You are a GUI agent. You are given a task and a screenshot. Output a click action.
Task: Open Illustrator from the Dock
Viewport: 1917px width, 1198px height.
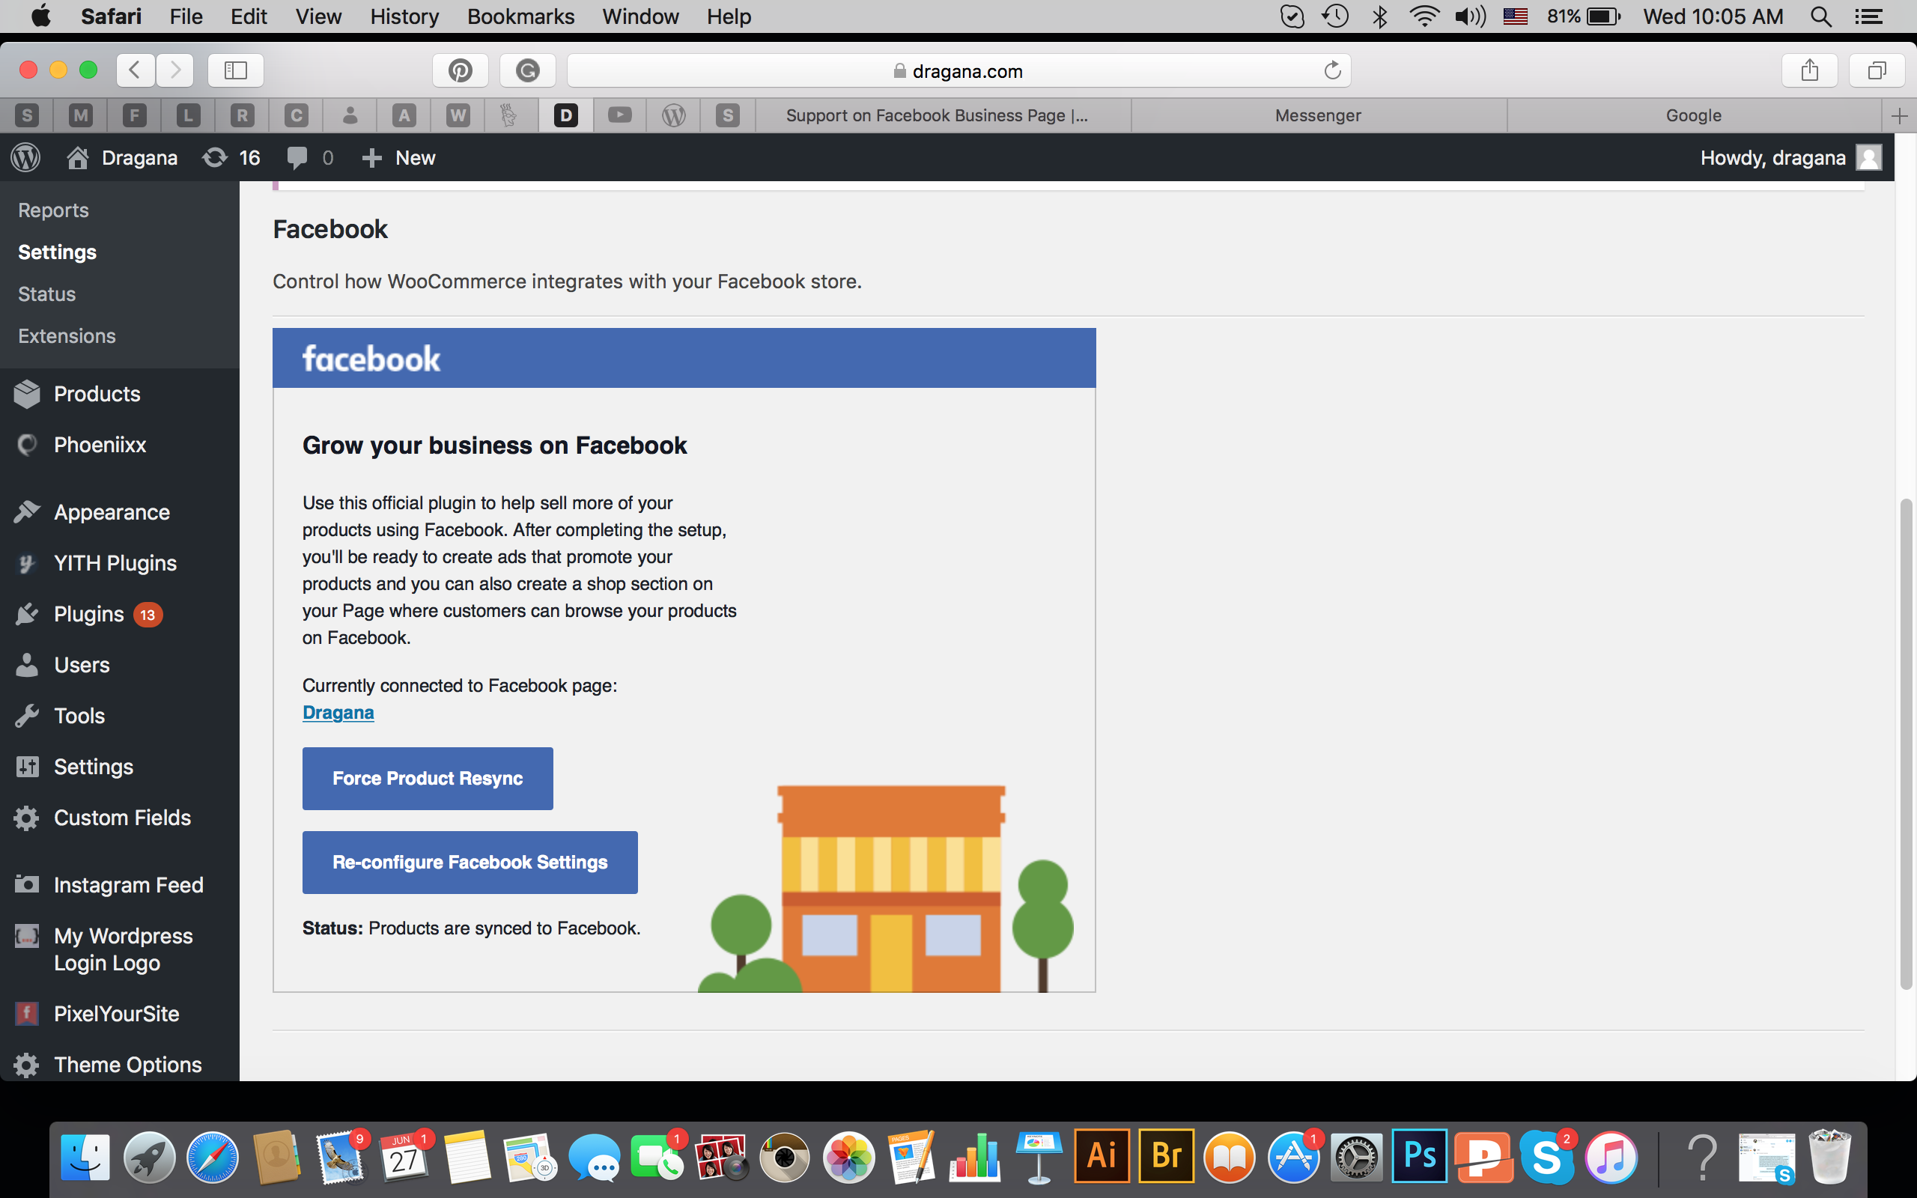click(x=1102, y=1157)
